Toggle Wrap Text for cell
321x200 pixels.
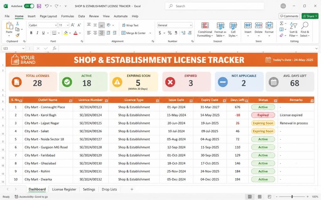tap(130, 25)
